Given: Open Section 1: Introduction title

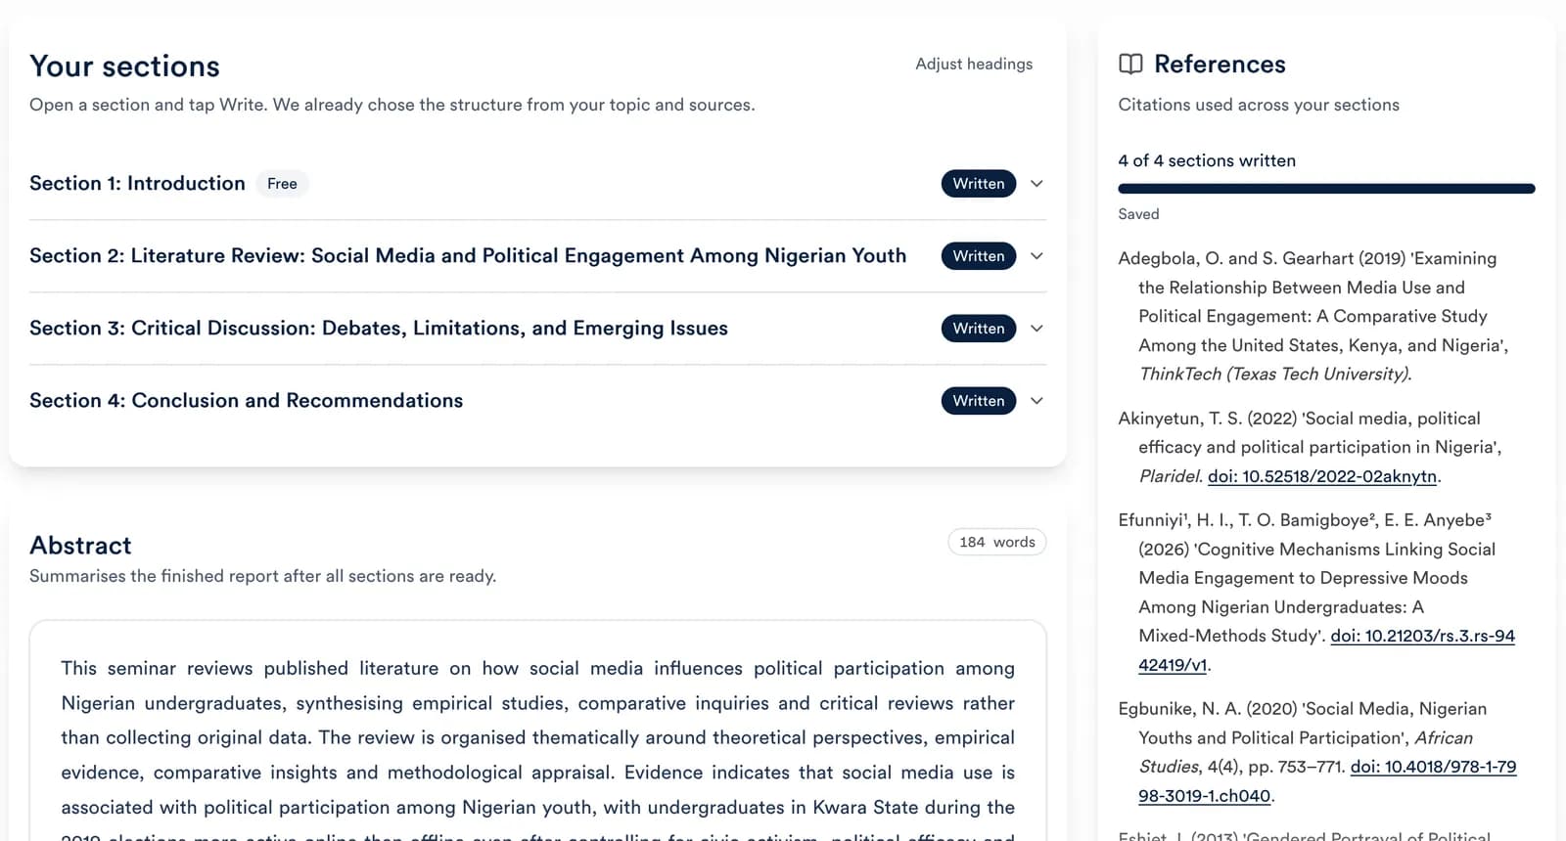Looking at the screenshot, I should (x=137, y=184).
